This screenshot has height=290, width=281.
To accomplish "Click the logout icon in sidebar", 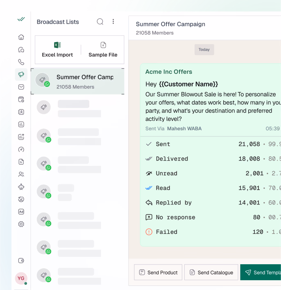I will tap(21, 261).
